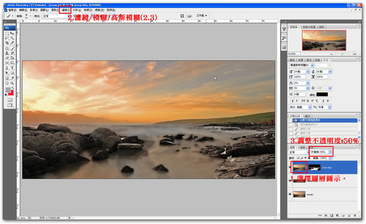Screen dimensions: 366x224
Task: Click the zoom blur layer mask thumbnail
Action: coord(314,167)
